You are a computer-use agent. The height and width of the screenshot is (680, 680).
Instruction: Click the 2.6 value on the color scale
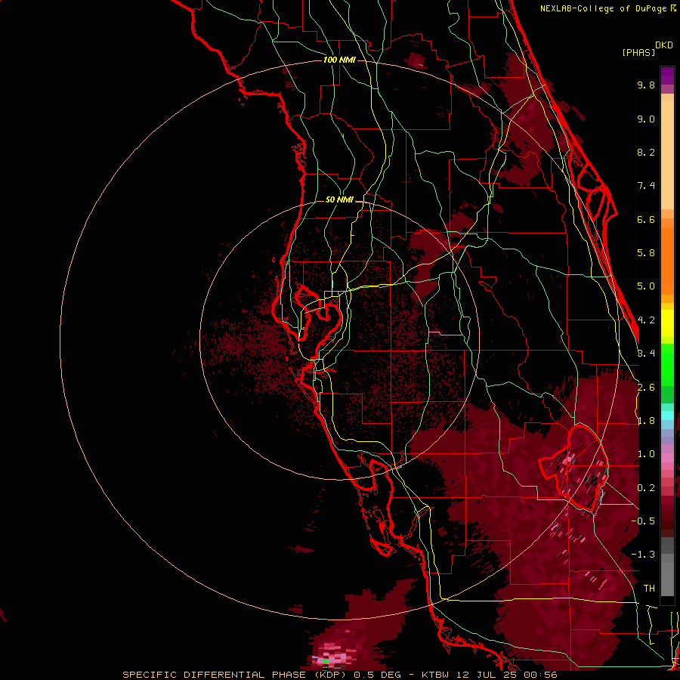(x=646, y=388)
